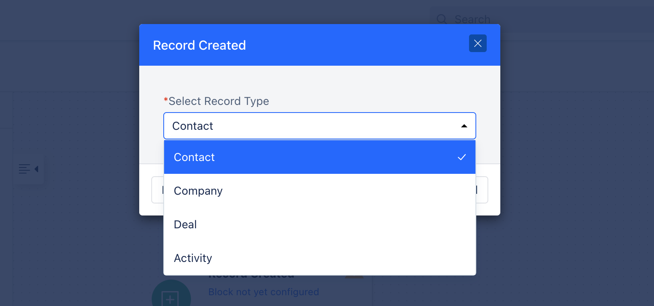Viewport: 654px width, 306px height.
Task: Click the left-pointing collapse arrow beside the lines icon
Action: pos(37,169)
